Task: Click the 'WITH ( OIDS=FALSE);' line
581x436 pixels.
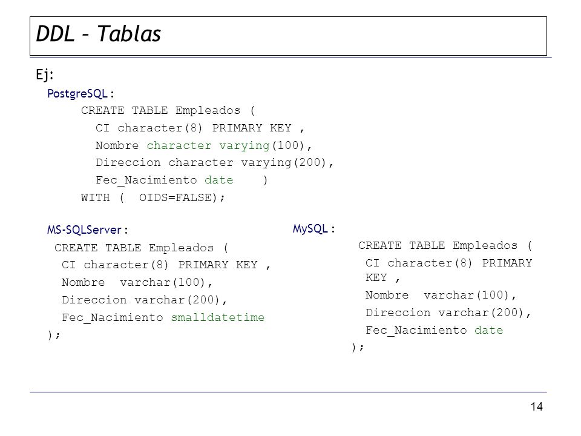Action: pyautogui.click(x=153, y=197)
